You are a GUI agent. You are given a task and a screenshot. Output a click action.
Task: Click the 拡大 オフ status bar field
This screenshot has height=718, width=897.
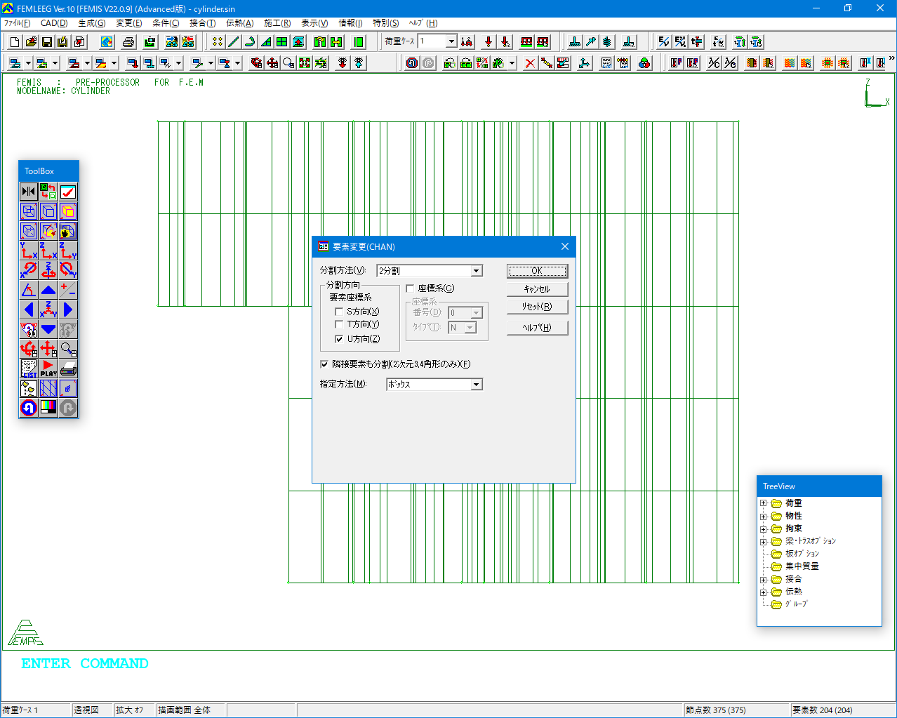tap(135, 710)
